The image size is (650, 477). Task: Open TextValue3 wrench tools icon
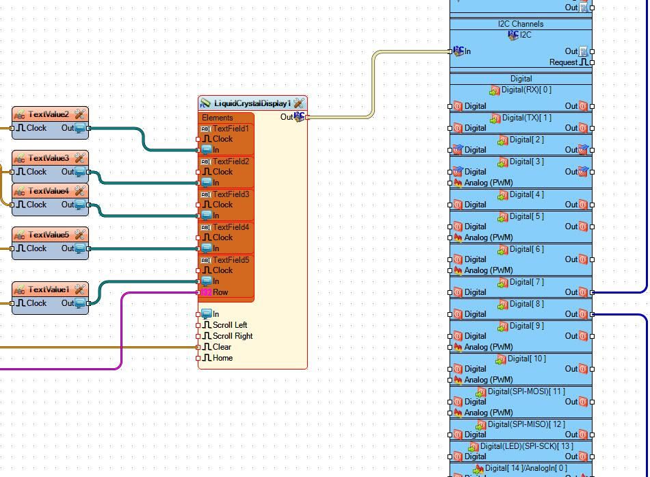(x=80, y=158)
